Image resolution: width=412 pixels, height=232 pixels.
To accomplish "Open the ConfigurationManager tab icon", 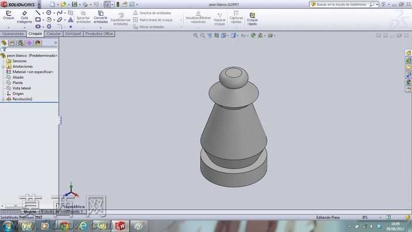I will pyautogui.click(x=20, y=43).
